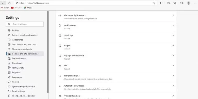Screen dimensions: 198x99
Task: Open Profiles settings section
Action: point(25,31)
